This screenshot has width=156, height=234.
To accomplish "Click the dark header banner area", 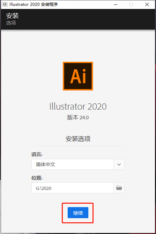I will tap(78, 19).
